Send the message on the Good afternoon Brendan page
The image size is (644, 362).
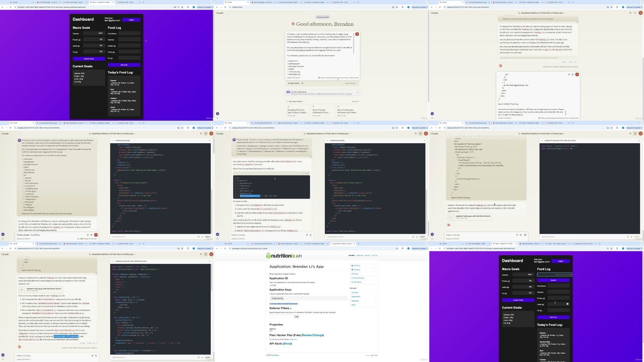[x=357, y=34]
